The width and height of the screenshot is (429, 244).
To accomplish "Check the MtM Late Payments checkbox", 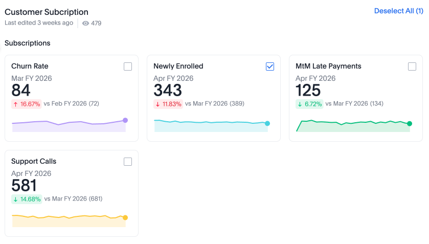I will 412,66.
